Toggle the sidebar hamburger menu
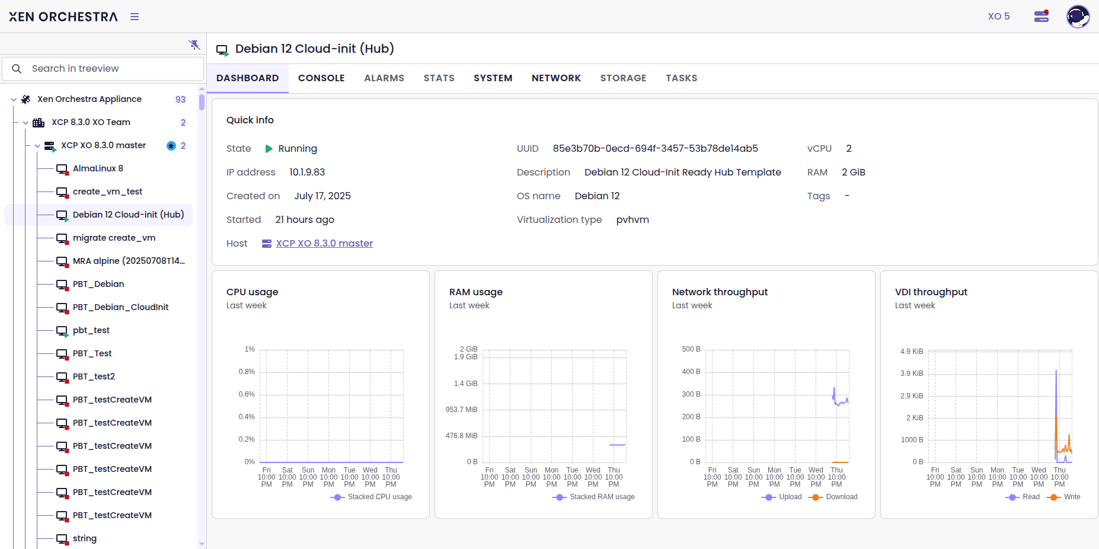Screen dimensions: 1099x549 coord(135,17)
